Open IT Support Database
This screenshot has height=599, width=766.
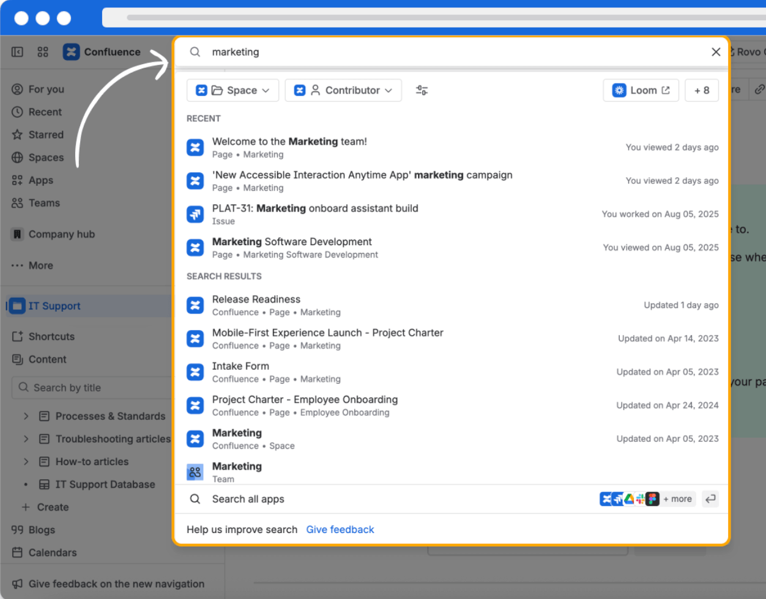(105, 484)
